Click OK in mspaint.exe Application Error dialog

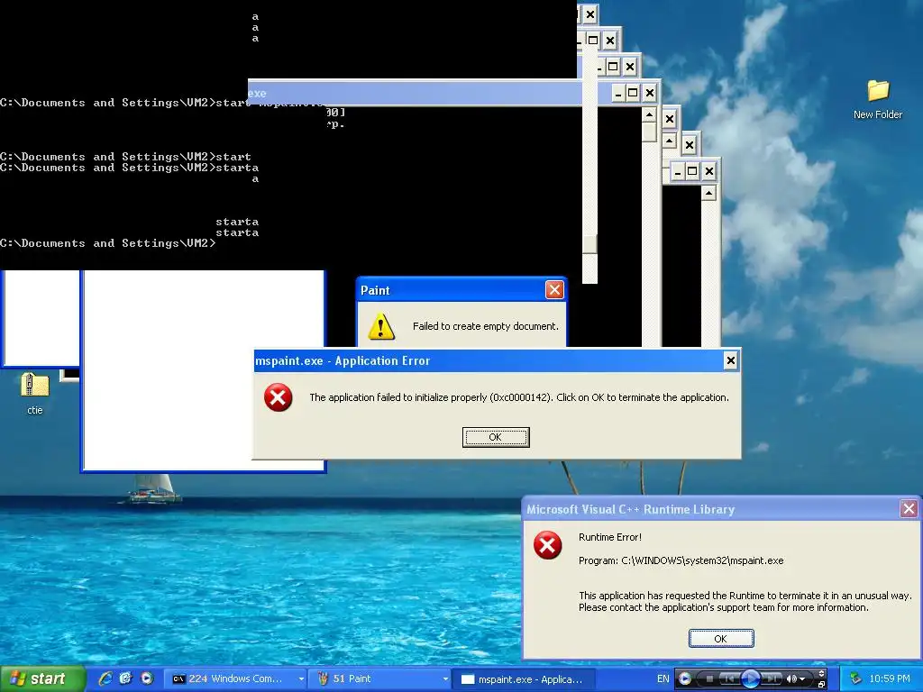point(496,437)
